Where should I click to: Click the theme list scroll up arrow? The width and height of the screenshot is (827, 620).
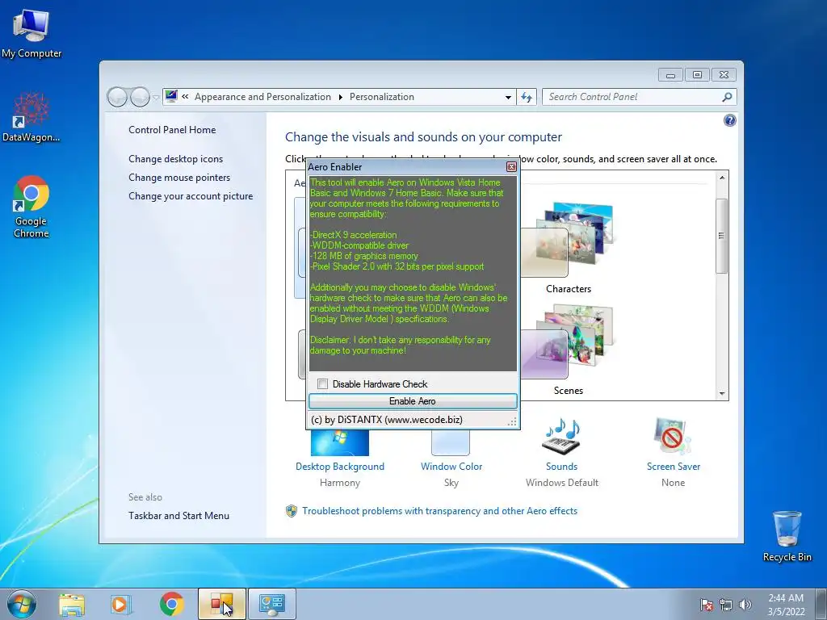pos(721,178)
